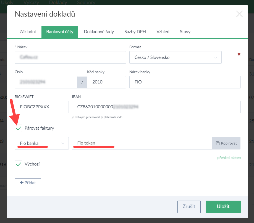The width and height of the screenshot is (254, 223).
Task: Click into the IBAN field
Action: coord(156,107)
